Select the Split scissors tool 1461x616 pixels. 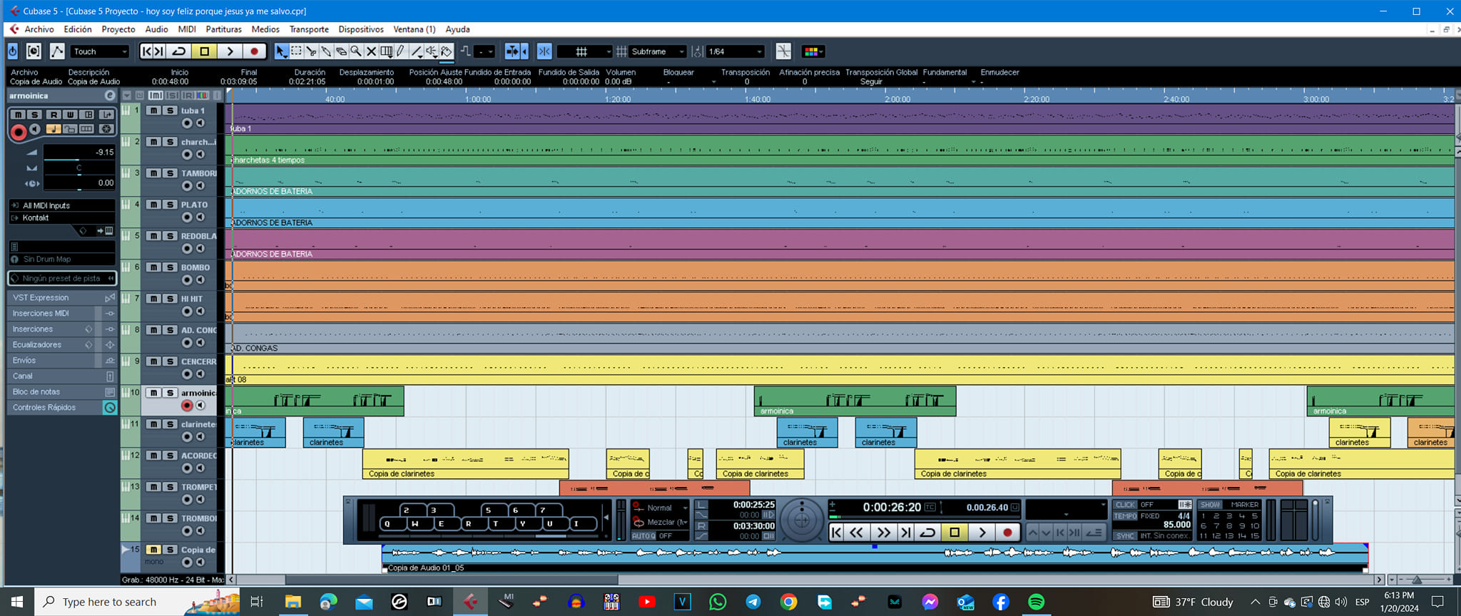(311, 51)
